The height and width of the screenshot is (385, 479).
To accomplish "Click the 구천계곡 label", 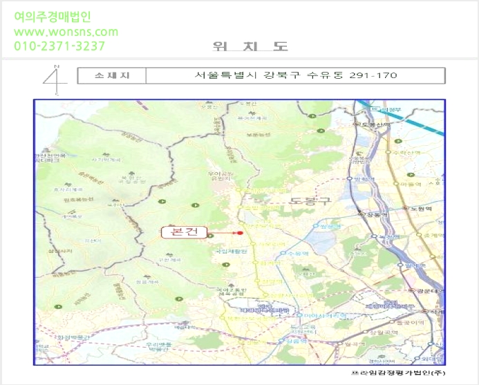I will point(169,260).
